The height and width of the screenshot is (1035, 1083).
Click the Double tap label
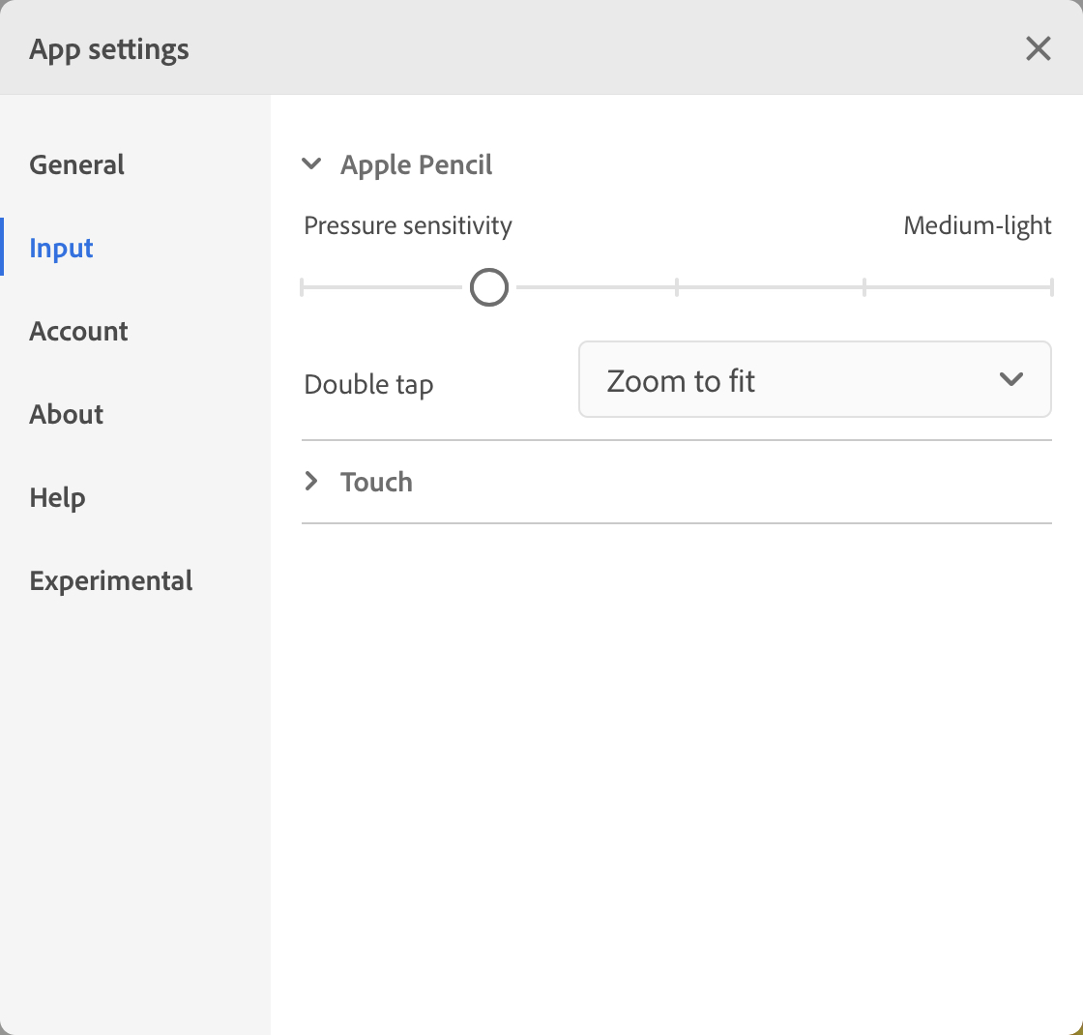367,384
